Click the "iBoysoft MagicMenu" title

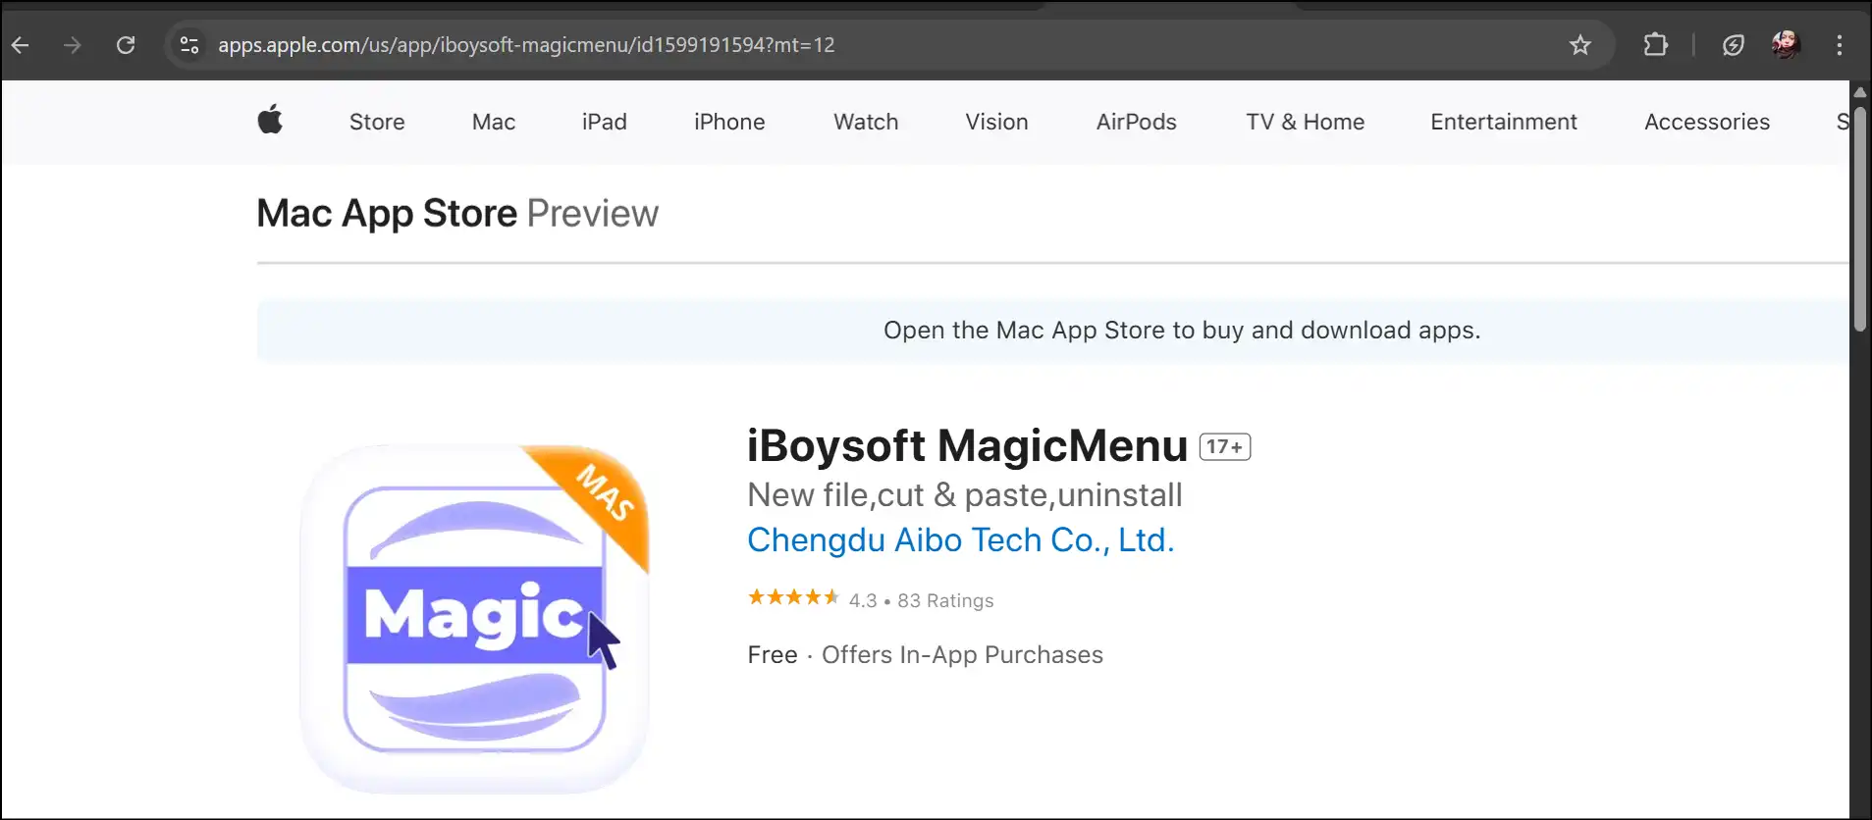pos(967,446)
